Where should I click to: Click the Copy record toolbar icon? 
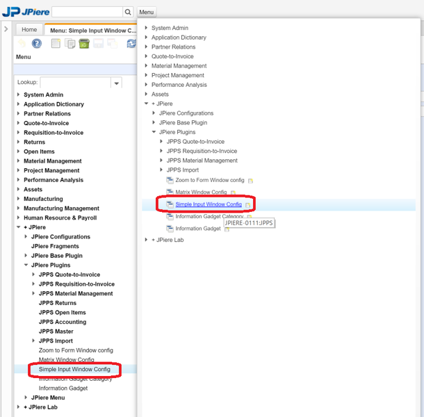coord(70,44)
